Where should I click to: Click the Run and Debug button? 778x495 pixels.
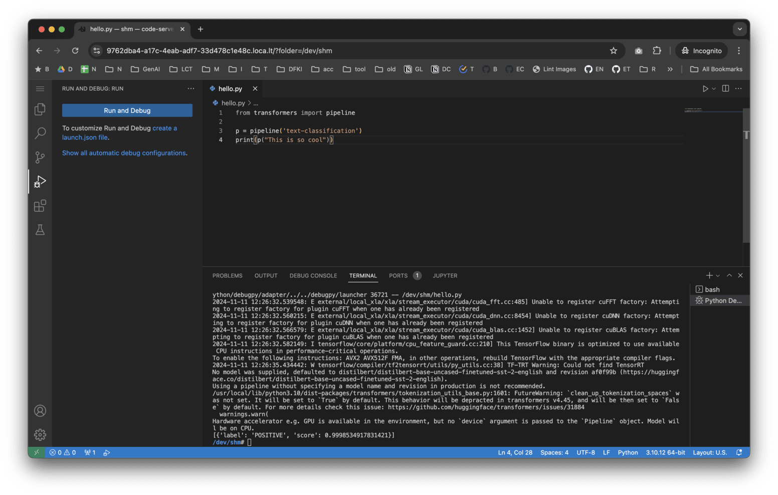click(127, 110)
